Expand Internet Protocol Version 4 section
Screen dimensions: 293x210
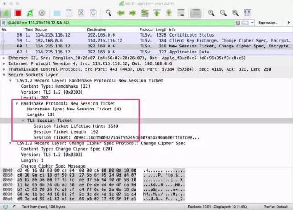pyautogui.click(x=4, y=63)
